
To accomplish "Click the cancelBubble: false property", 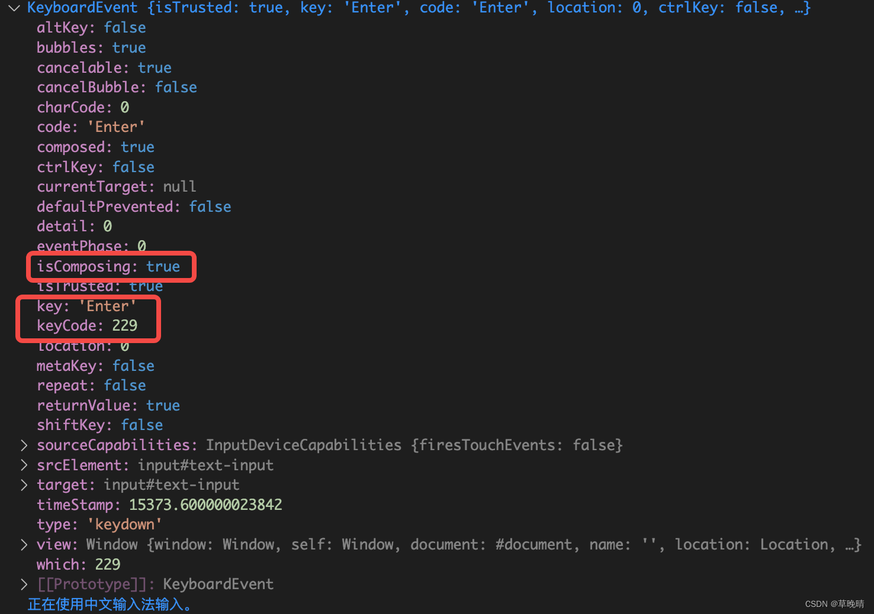I will tap(117, 87).
